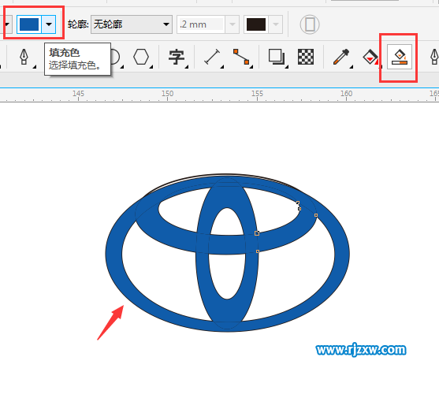The image size is (439, 398).
Task: Open the Text tool flyout triangle
Action: pyautogui.click(x=187, y=67)
